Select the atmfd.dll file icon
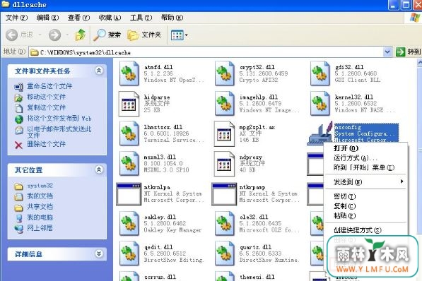 (x=129, y=73)
